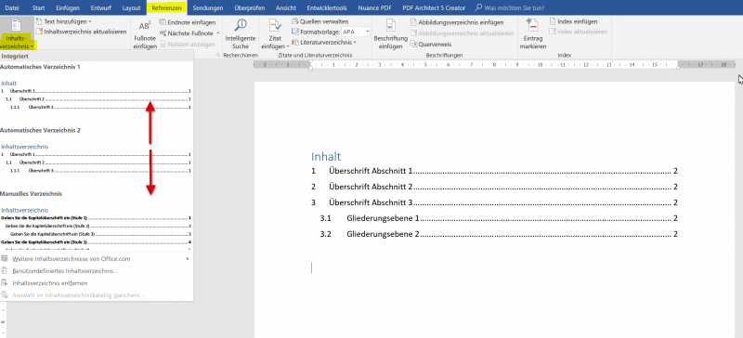The image size is (743, 338).
Task: Click the Text hinzufügen icon
Action: pos(39,21)
